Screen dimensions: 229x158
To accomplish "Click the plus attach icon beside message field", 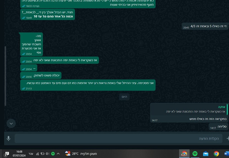I will (x=228, y=138).
